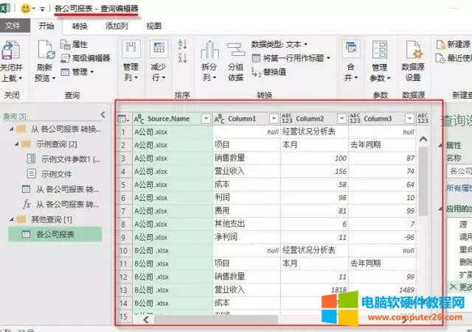Viewport: 472px width, 332px height.
Task: Click the Reduce Rows (减少行) icon
Action: click(x=159, y=49)
